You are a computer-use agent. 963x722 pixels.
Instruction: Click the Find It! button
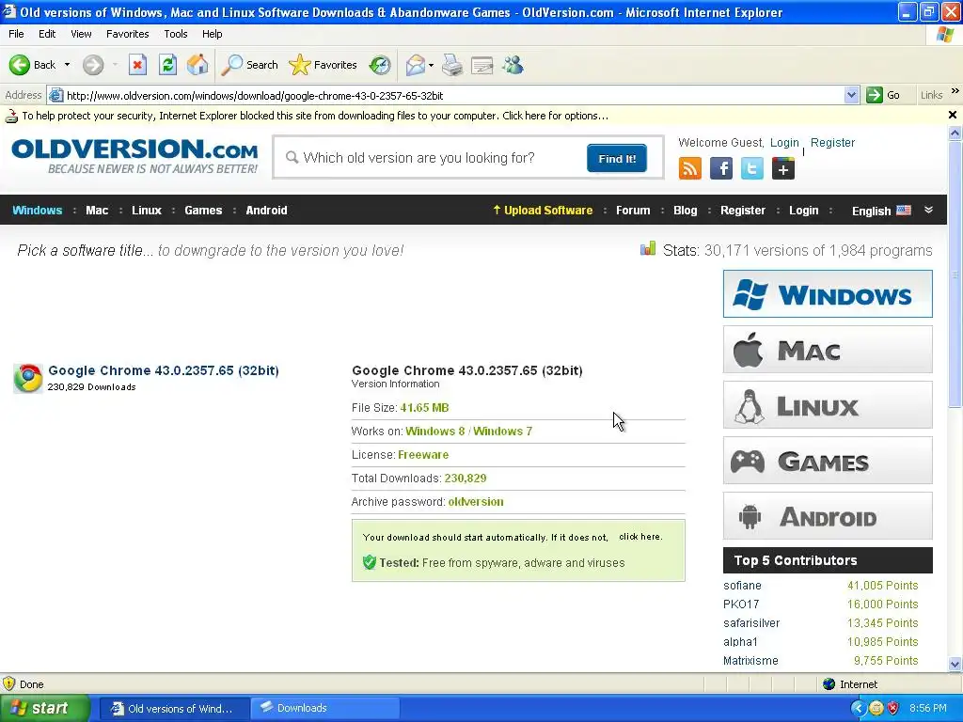point(617,158)
